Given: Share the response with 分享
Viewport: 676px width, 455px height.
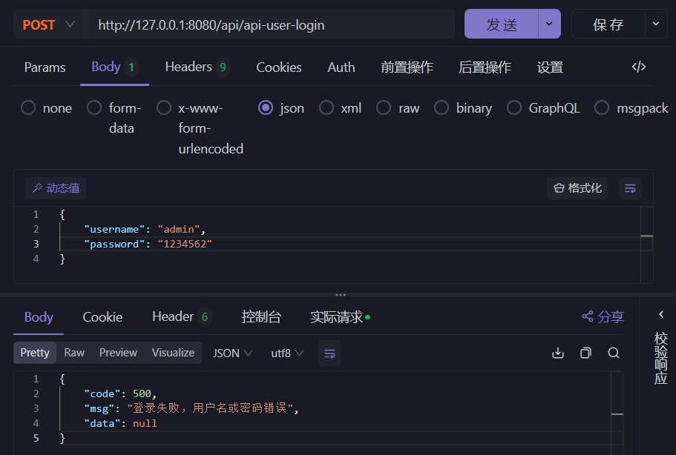Looking at the screenshot, I should 603,316.
